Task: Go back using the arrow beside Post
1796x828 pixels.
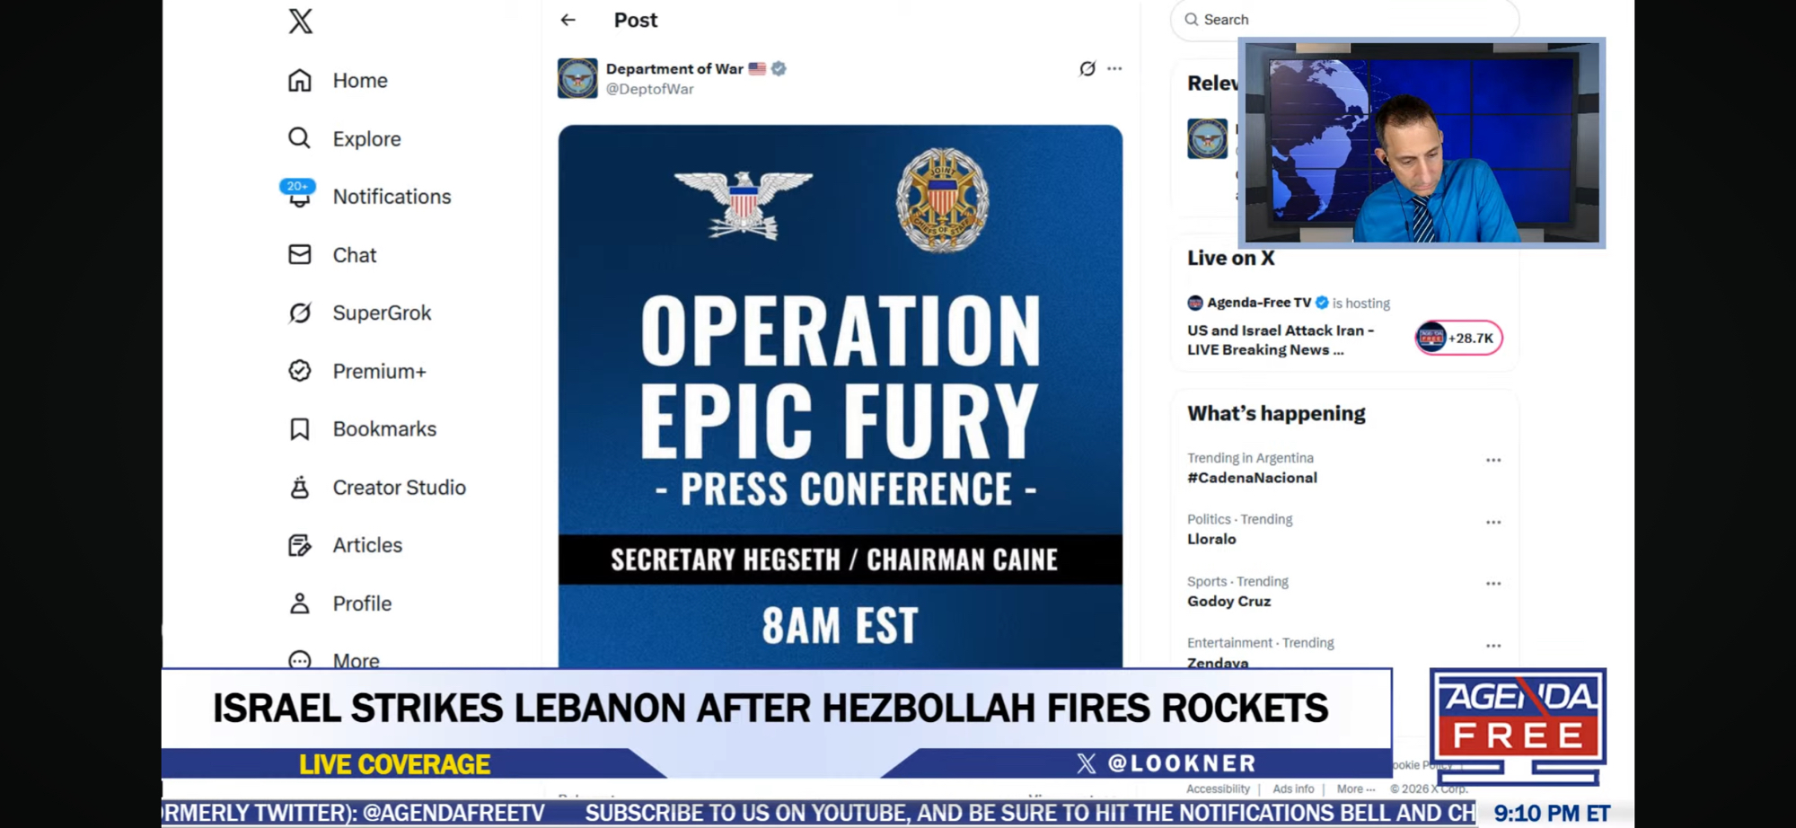Action: tap(568, 20)
